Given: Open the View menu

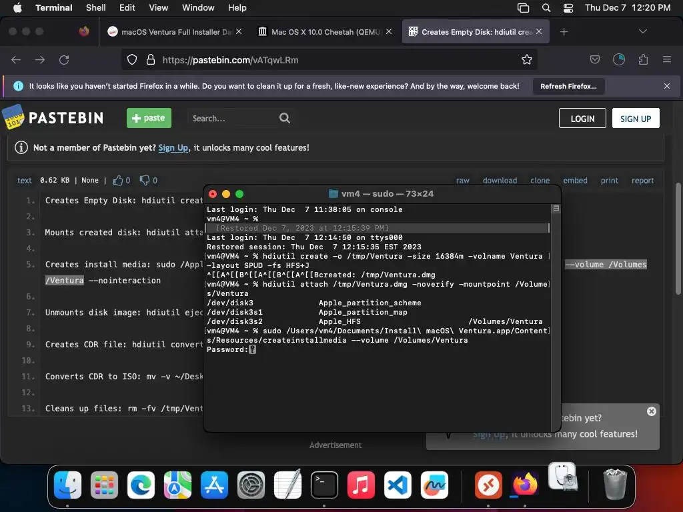Looking at the screenshot, I should click(x=159, y=7).
